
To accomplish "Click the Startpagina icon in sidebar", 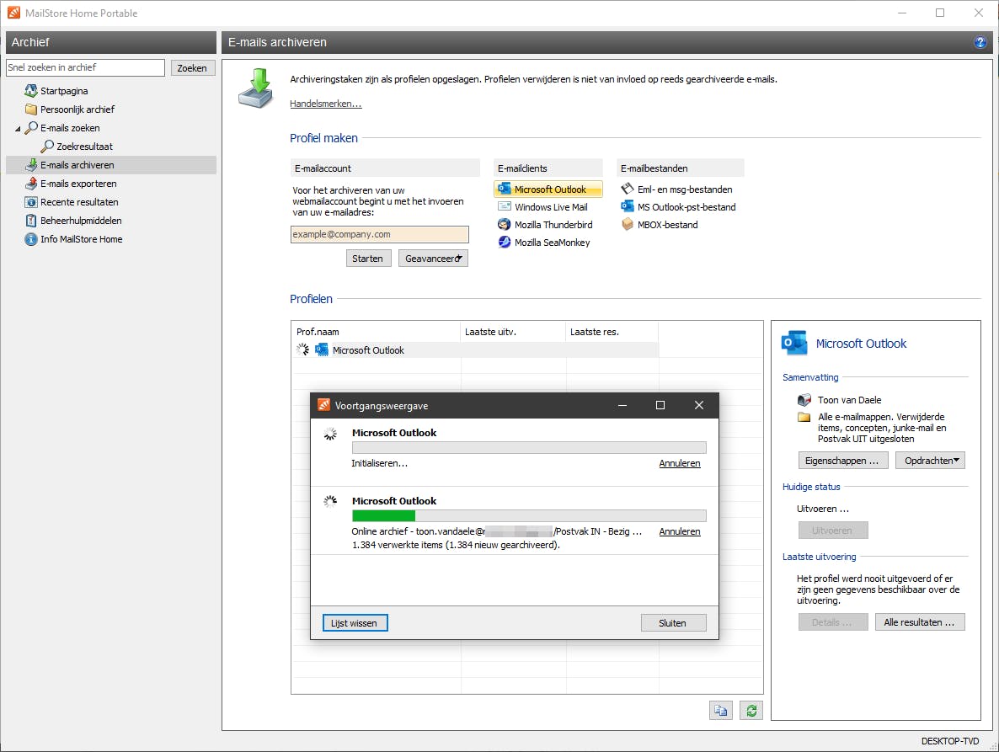I will [30, 90].
